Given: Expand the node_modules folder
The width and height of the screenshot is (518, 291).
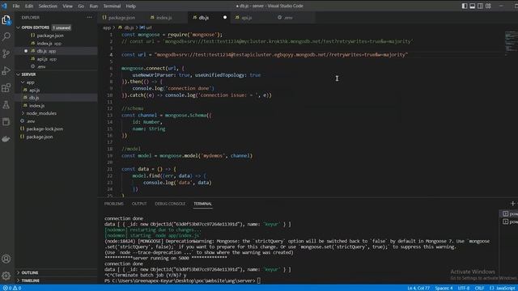Looking at the screenshot, I should pyautogui.click(x=41, y=113).
